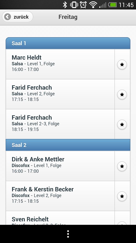This screenshot has width=136, height=243.
Task: Select the Saal 2 section header
Action: pos(68,145)
